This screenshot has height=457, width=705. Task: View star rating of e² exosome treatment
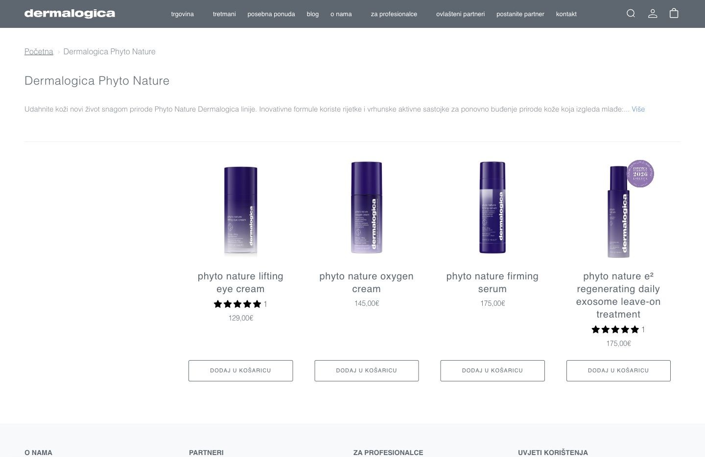tap(615, 329)
